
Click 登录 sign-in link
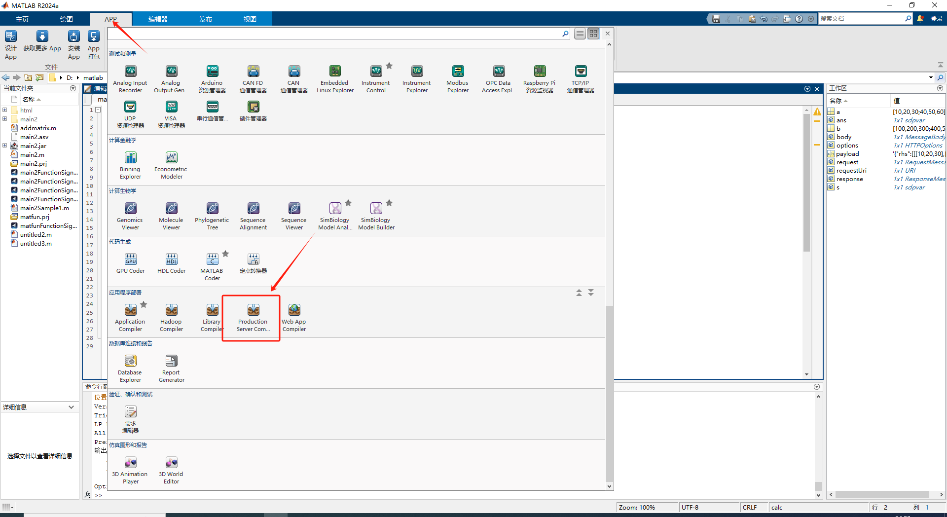pyautogui.click(x=936, y=18)
